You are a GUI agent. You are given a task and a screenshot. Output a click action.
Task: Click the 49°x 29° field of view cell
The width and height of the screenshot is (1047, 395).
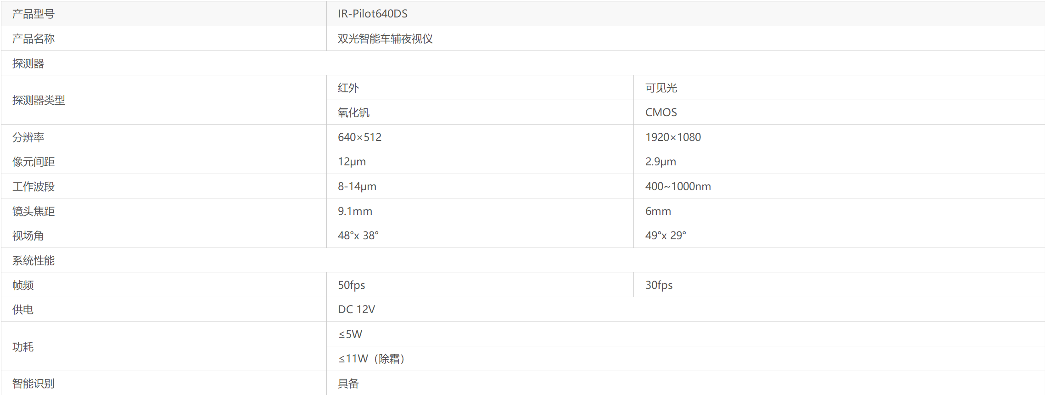click(x=666, y=236)
